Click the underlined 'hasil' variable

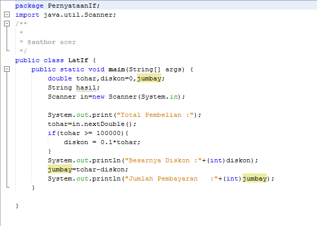coord(86,87)
